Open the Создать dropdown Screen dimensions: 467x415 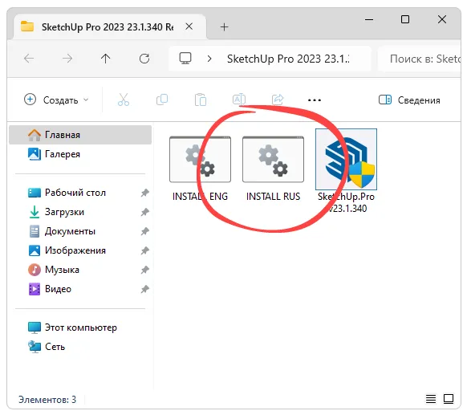click(56, 100)
